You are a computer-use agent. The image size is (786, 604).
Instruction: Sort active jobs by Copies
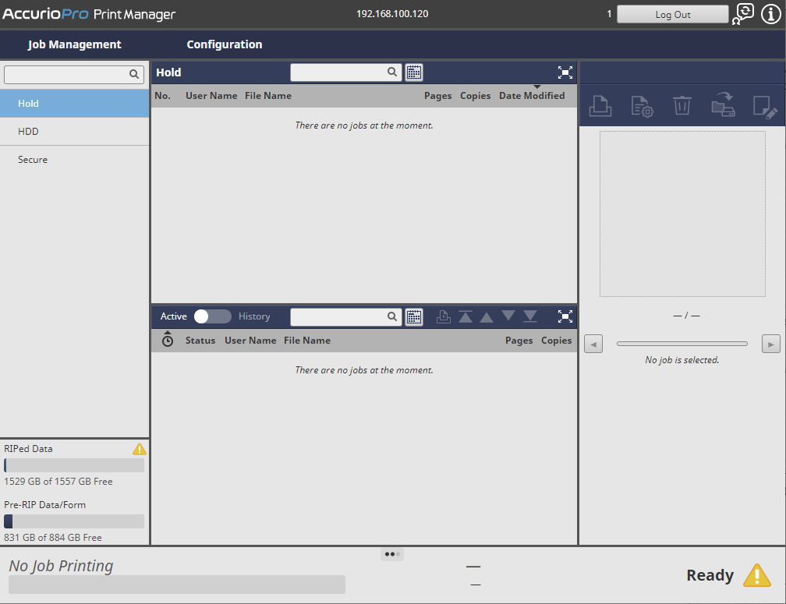556,341
